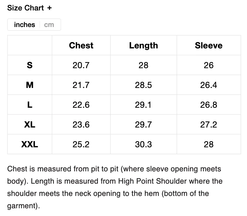
Task: Select the S size row label
Action: click(x=30, y=65)
